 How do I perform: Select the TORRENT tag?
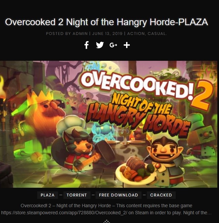pos(77,195)
